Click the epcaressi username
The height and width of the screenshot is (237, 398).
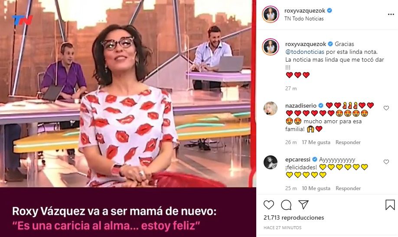click(298, 160)
